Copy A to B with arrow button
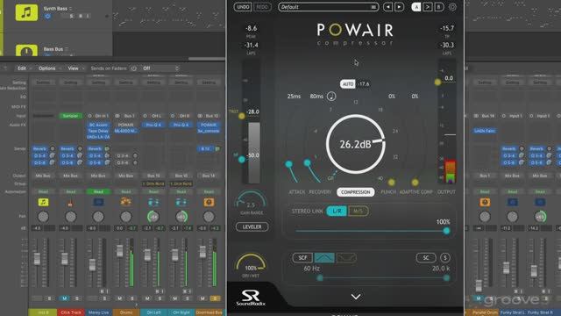This screenshot has width=561, height=316. click(x=428, y=7)
